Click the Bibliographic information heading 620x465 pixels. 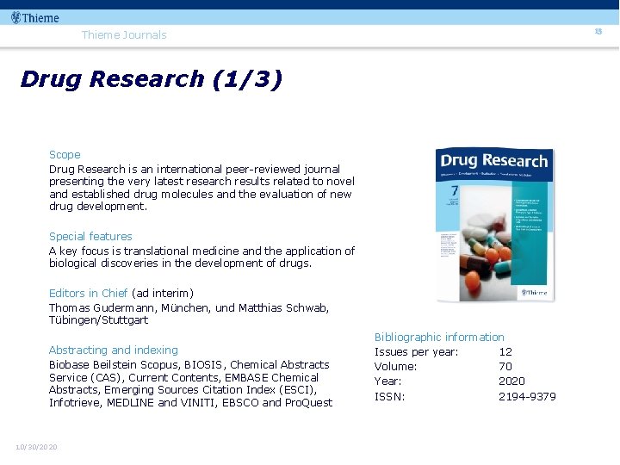pos(439,337)
